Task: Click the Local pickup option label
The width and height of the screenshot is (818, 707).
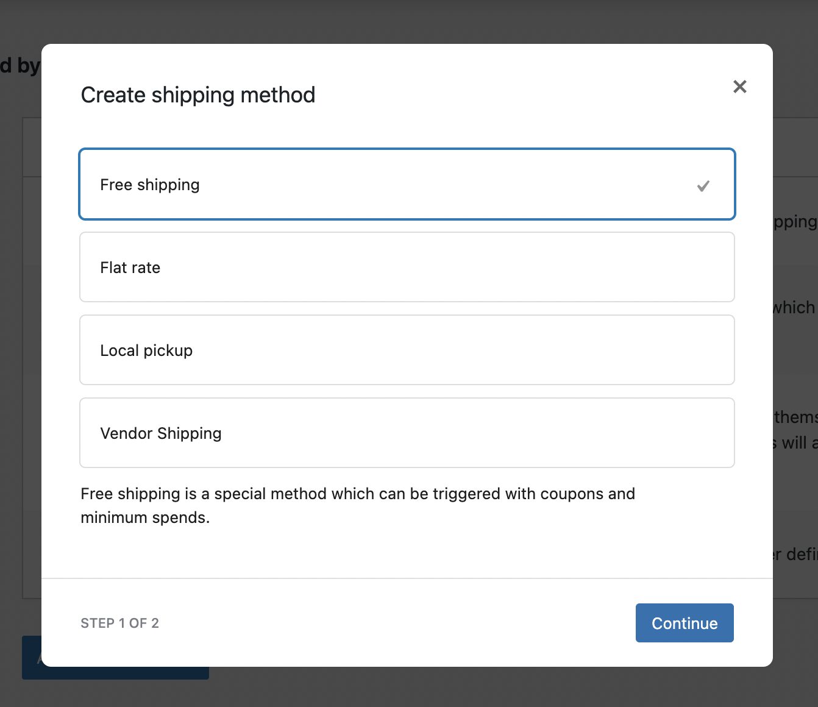Action: (146, 350)
